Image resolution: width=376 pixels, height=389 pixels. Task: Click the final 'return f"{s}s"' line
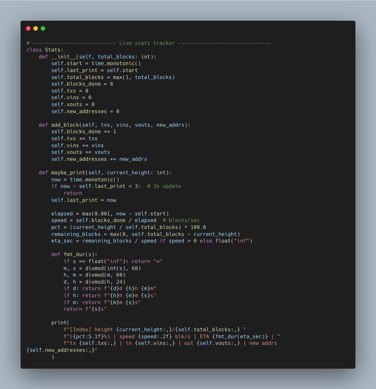click(x=85, y=309)
